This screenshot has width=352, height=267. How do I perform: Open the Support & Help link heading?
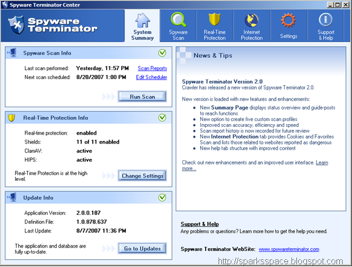coord(200,224)
